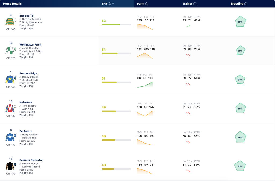Click Beacon Edge's blue star silks
The height and width of the screenshot is (181, 275).
(10, 79)
